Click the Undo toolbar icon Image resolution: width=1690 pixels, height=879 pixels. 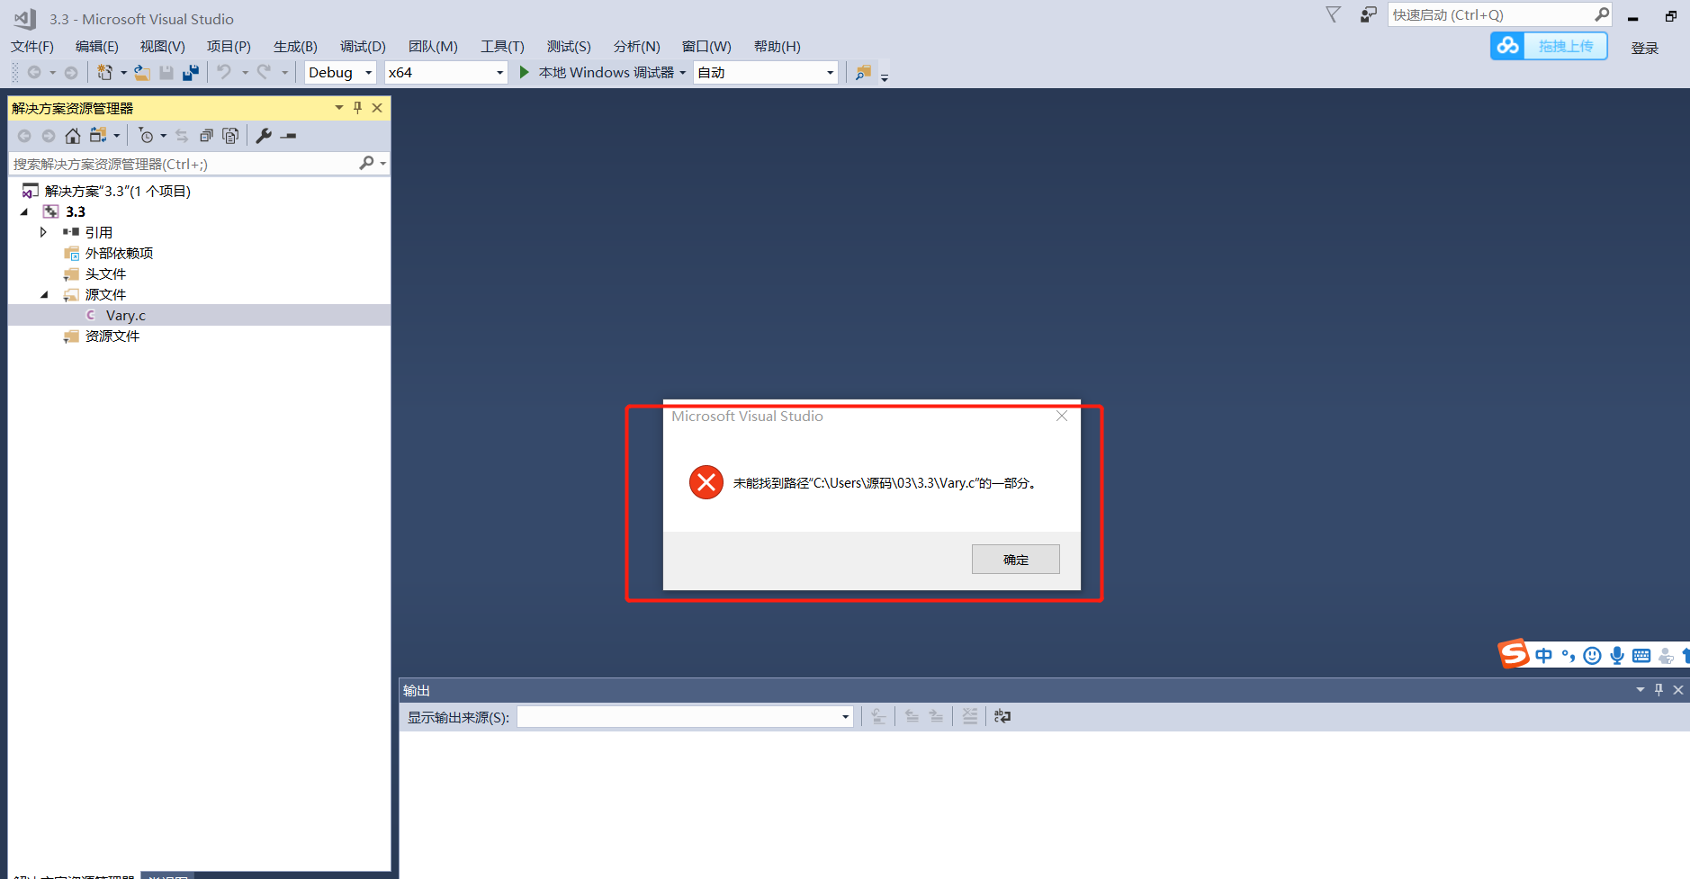(224, 72)
